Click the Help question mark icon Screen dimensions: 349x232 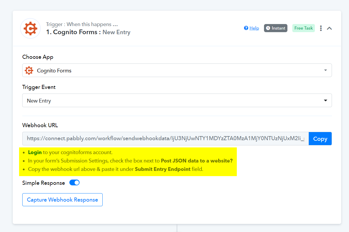coord(246,28)
